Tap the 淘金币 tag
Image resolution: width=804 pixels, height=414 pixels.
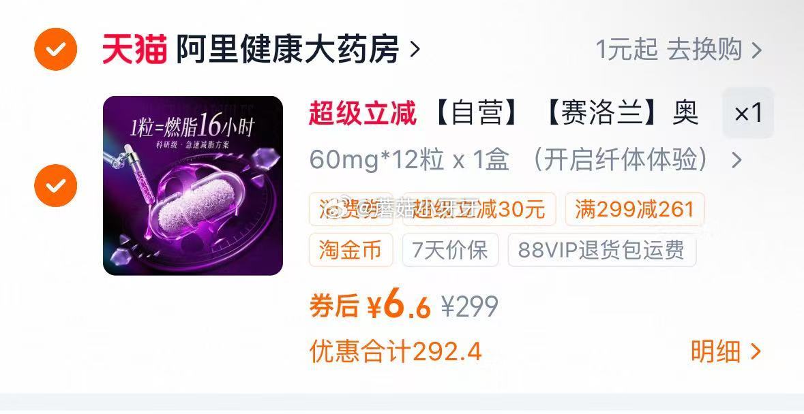coord(351,250)
